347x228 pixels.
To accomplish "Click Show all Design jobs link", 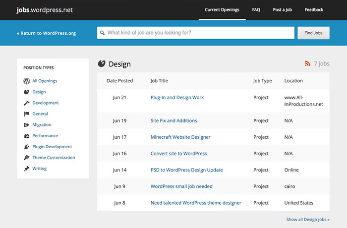I will point(308,220).
